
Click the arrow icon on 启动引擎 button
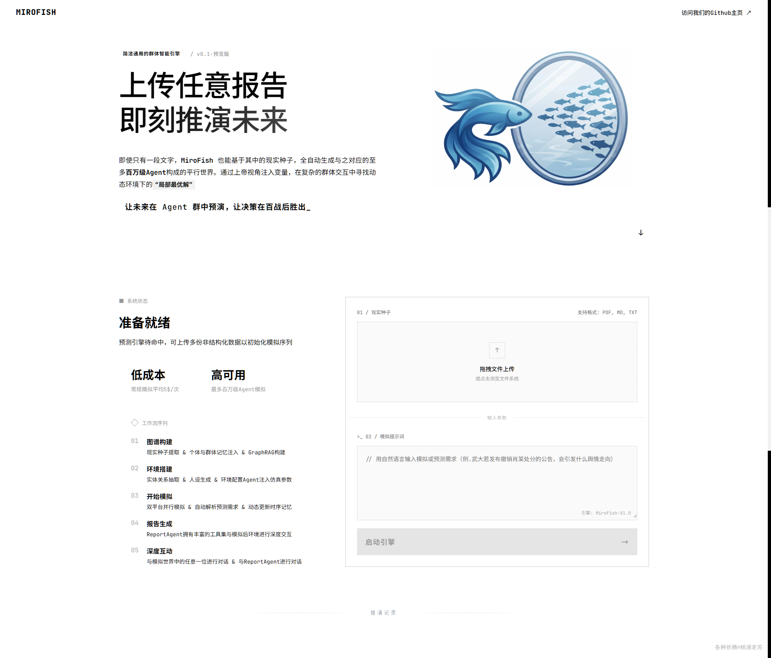coord(624,542)
